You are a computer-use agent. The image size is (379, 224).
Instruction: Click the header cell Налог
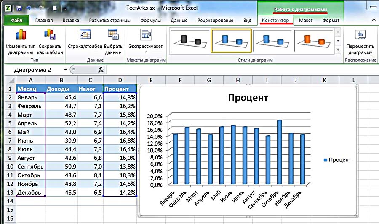pos(91,89)
